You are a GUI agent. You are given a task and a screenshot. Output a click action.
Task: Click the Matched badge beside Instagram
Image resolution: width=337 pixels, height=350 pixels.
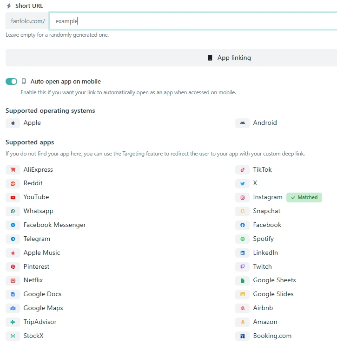(x=304, y=198)
